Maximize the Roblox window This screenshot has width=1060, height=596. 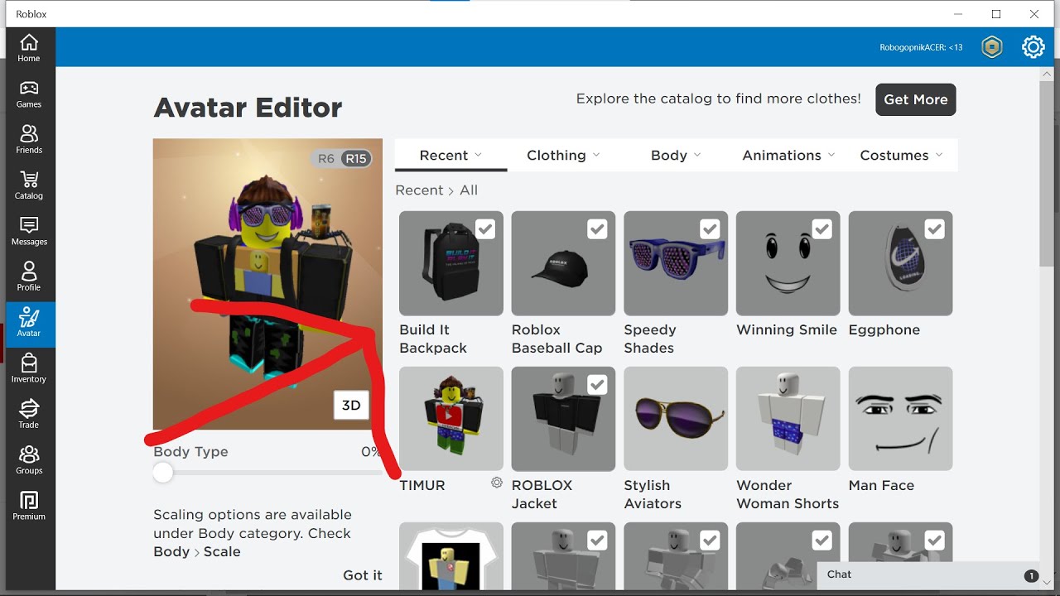996,14
